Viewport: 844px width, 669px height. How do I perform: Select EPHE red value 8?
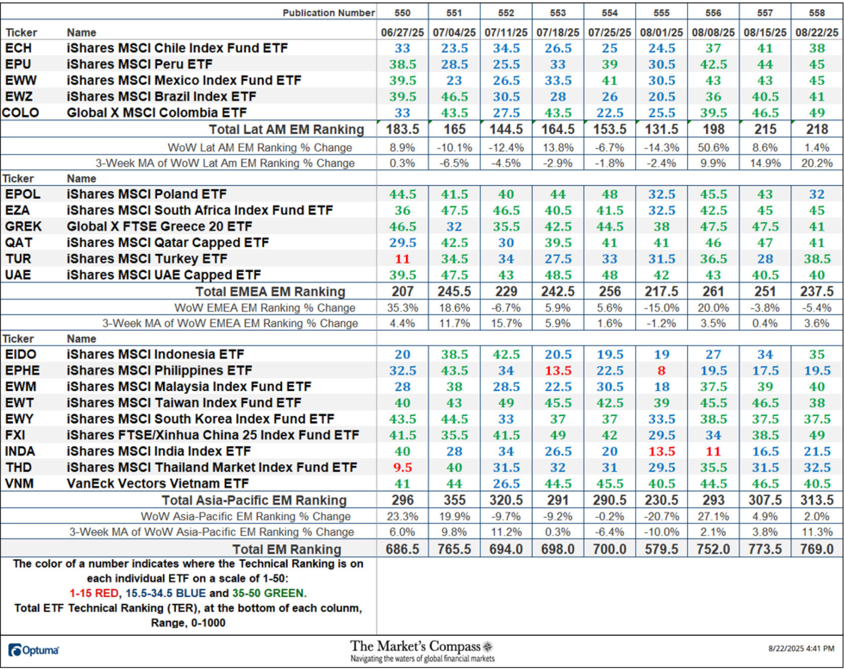pos(662,371)
